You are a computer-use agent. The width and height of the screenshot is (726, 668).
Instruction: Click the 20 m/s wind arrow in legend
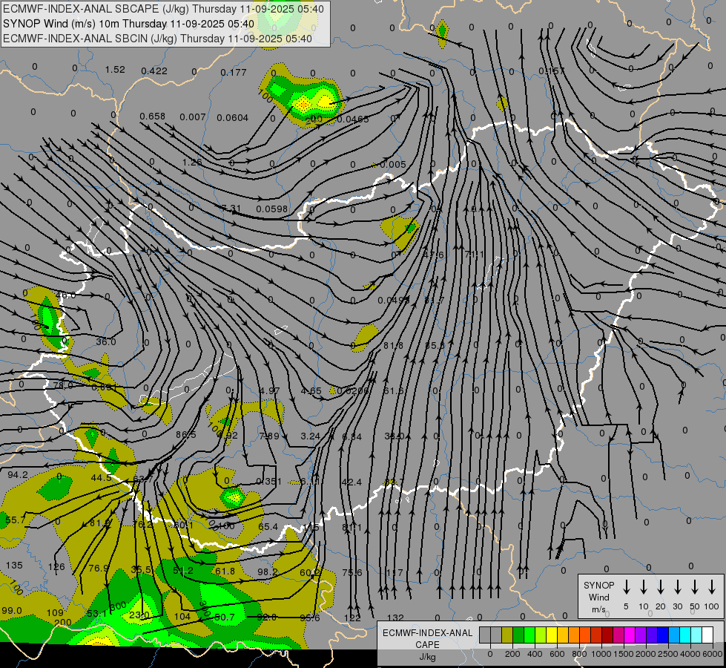pos(661,587)
